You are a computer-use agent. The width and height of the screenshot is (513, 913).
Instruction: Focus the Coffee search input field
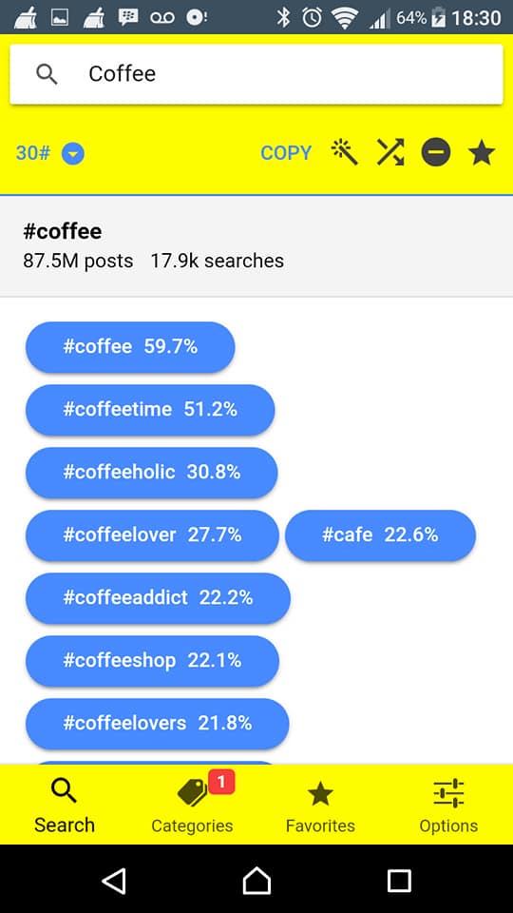click(x=256, y=74)
